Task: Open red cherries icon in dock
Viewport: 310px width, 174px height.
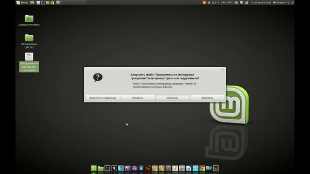Action: point(148,168)
